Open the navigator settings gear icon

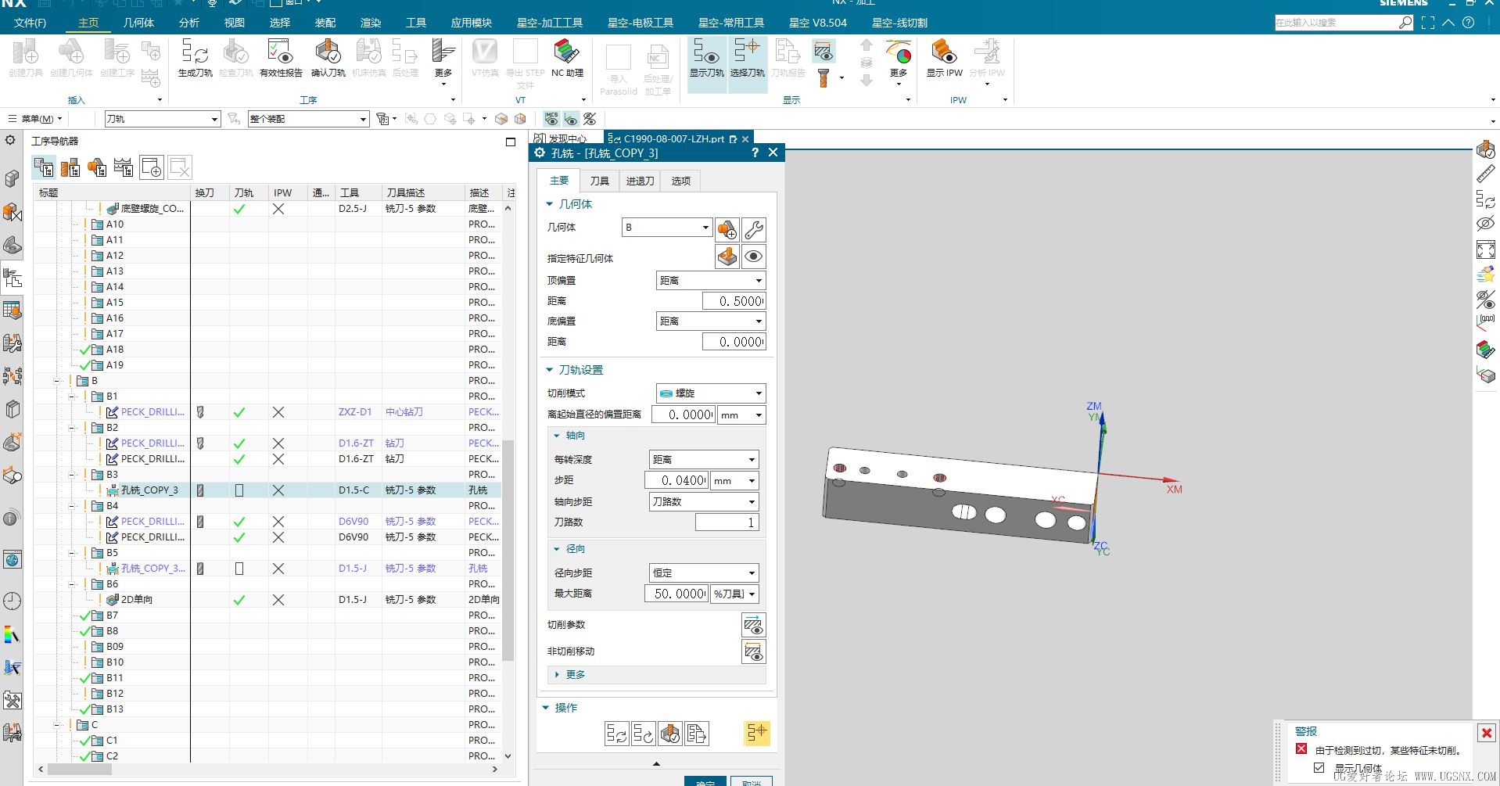pos(10,140)
